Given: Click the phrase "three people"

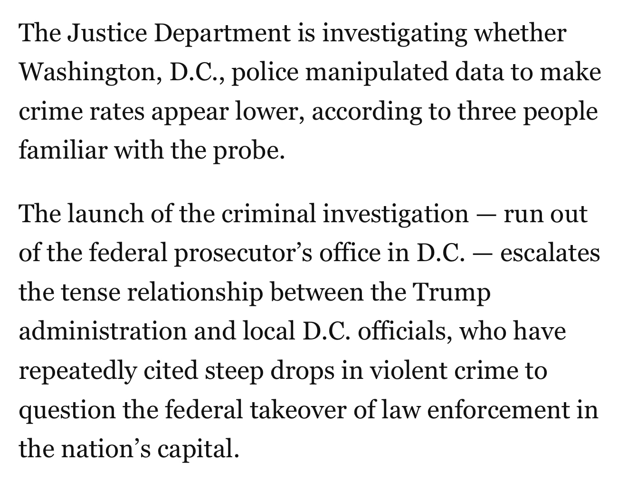Looking at the screenshot, I should pos(527,112).
